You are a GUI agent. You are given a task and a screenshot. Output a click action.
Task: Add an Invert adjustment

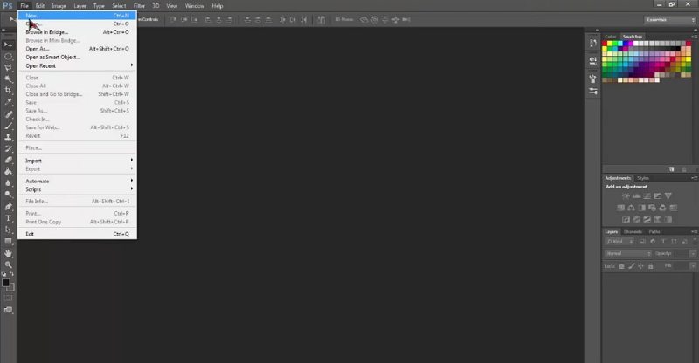[x=626, y=219]
